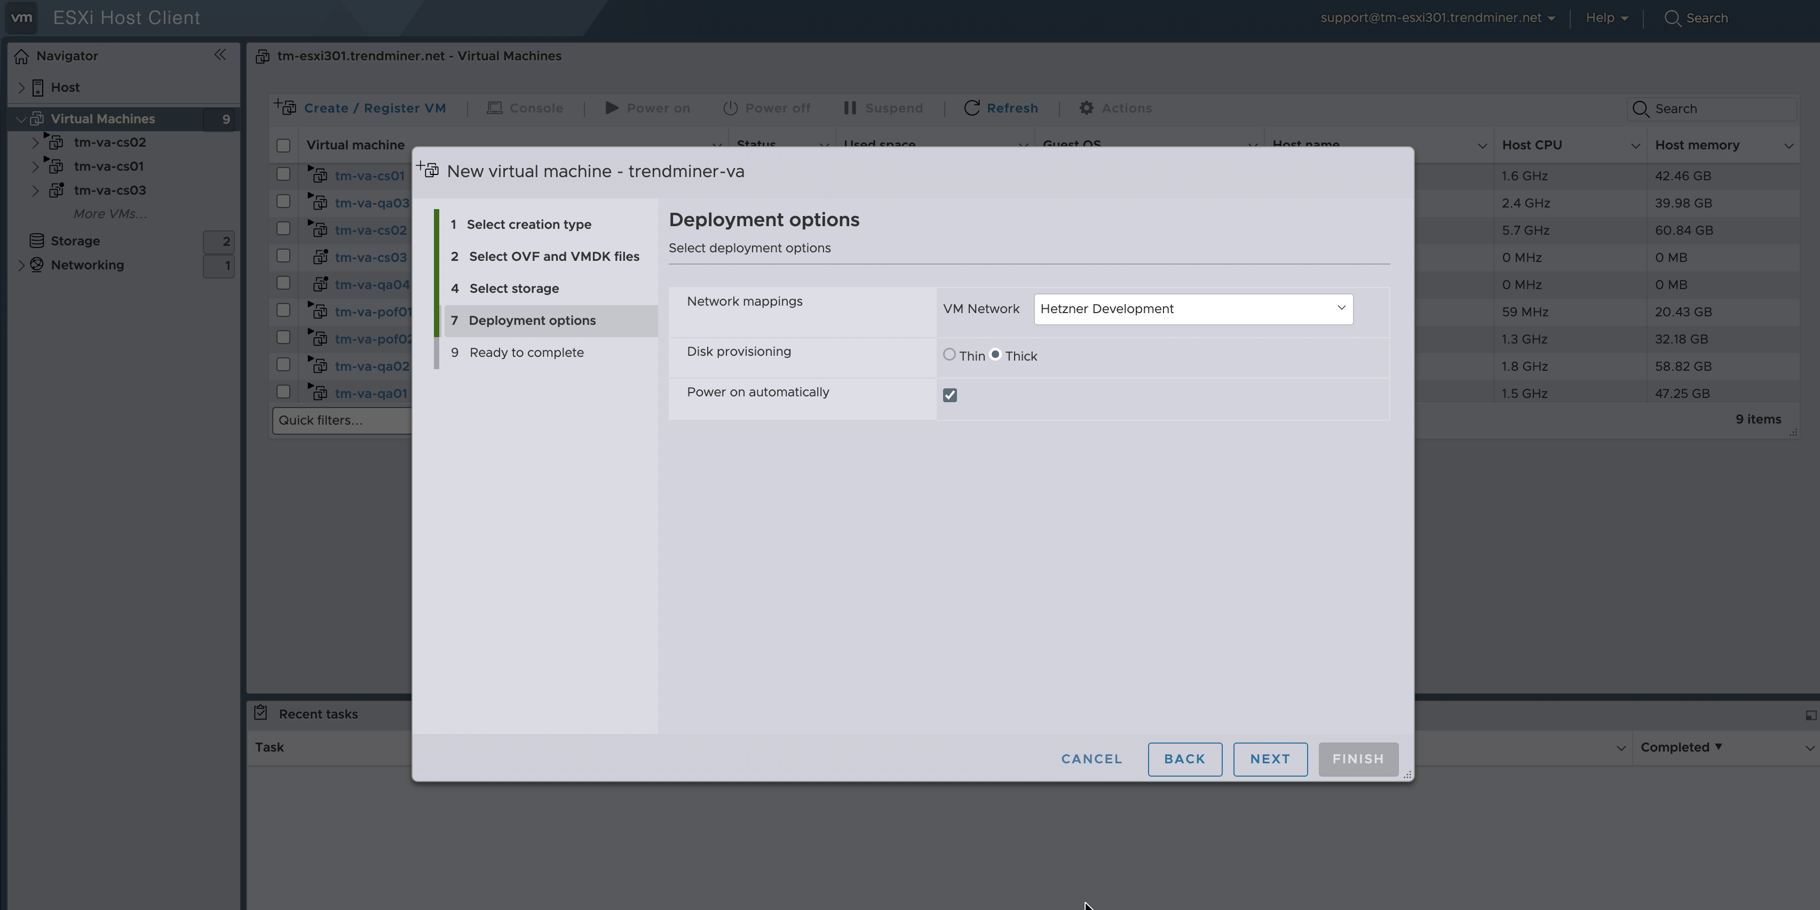Click the search magnifier icon in the top header
This screenshot has width=1820, height=910.
coord(1672,18)
